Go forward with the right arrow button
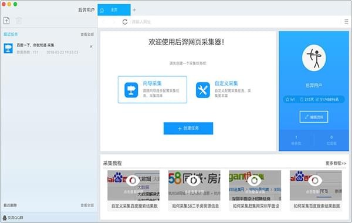Image resolution: width=352 pixels, height=223 pixels. click(x=114, y=22)
